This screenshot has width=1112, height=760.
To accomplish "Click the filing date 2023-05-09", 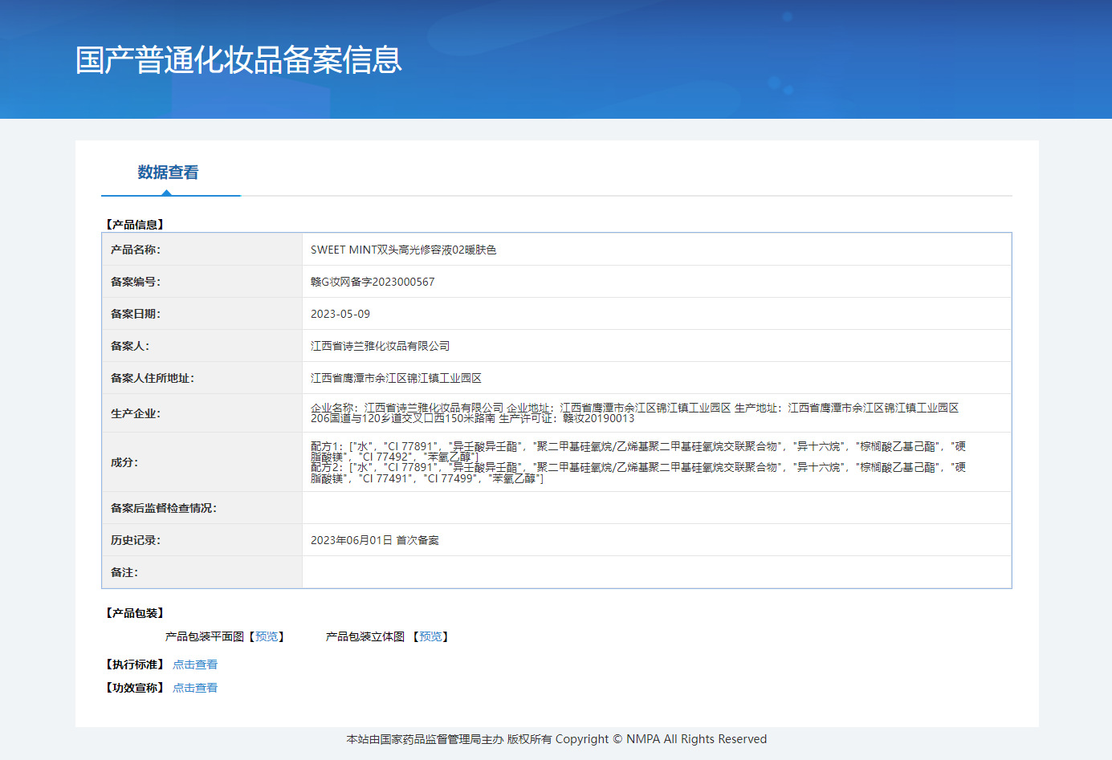I will [340, 314].
